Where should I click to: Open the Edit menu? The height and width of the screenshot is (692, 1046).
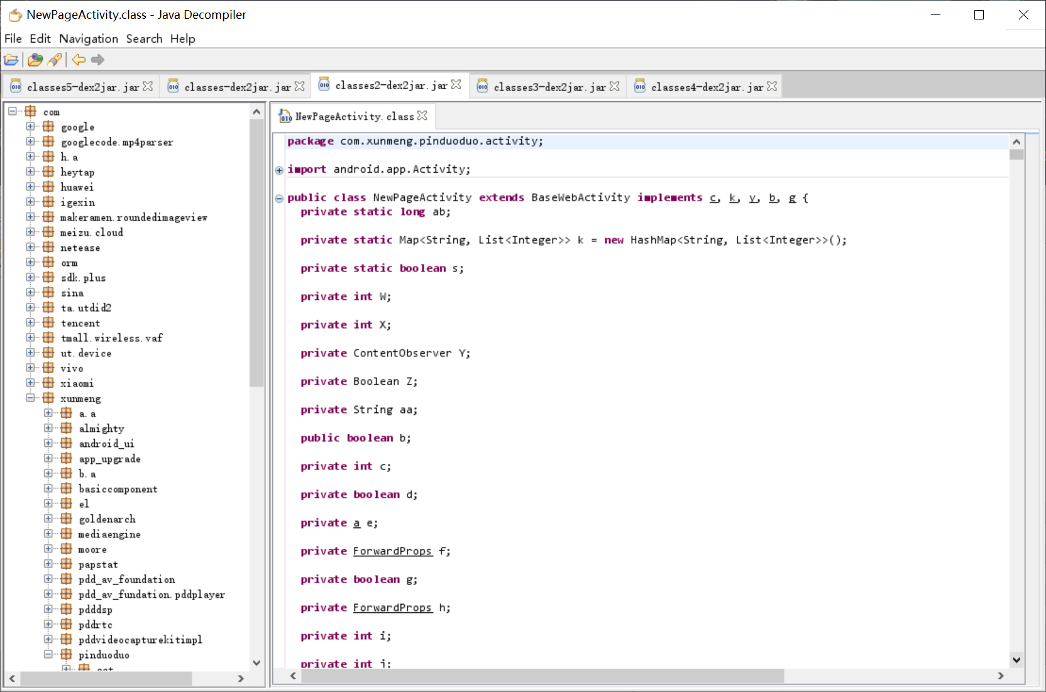[40, 38]
